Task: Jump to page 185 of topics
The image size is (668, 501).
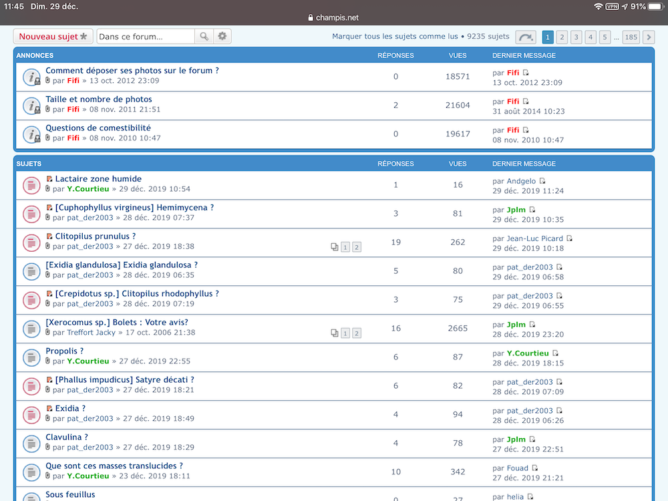Action: [631, 37]
